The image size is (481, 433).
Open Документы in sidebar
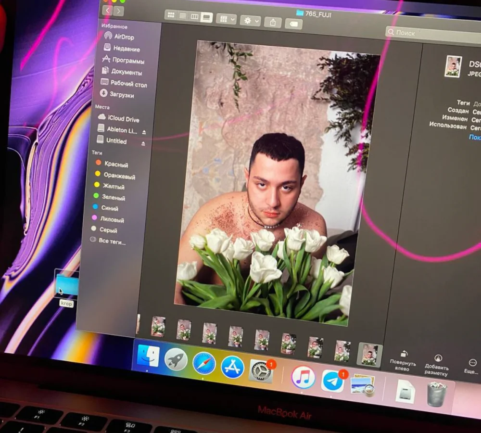(x=122, y=72)
